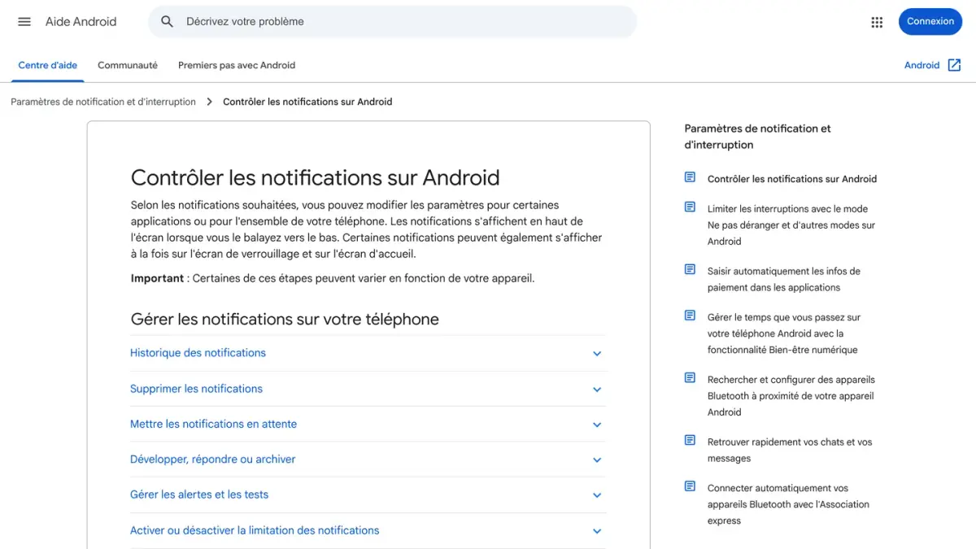This screenshot has width=976, height=549.
Task: Expand Historique des notifications chevron
Action: coord(597,354)
